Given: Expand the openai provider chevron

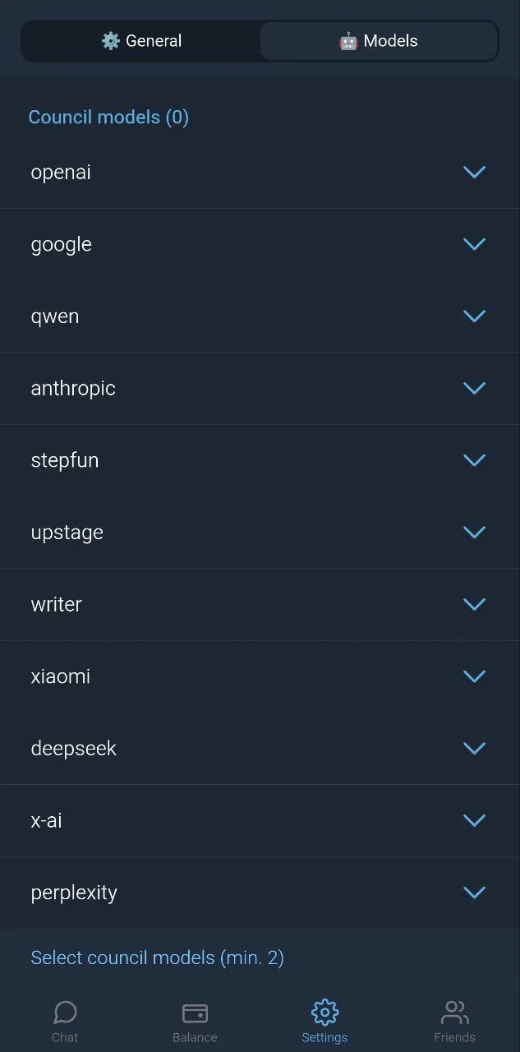Looking at the screenshot, I should point(474,172).
